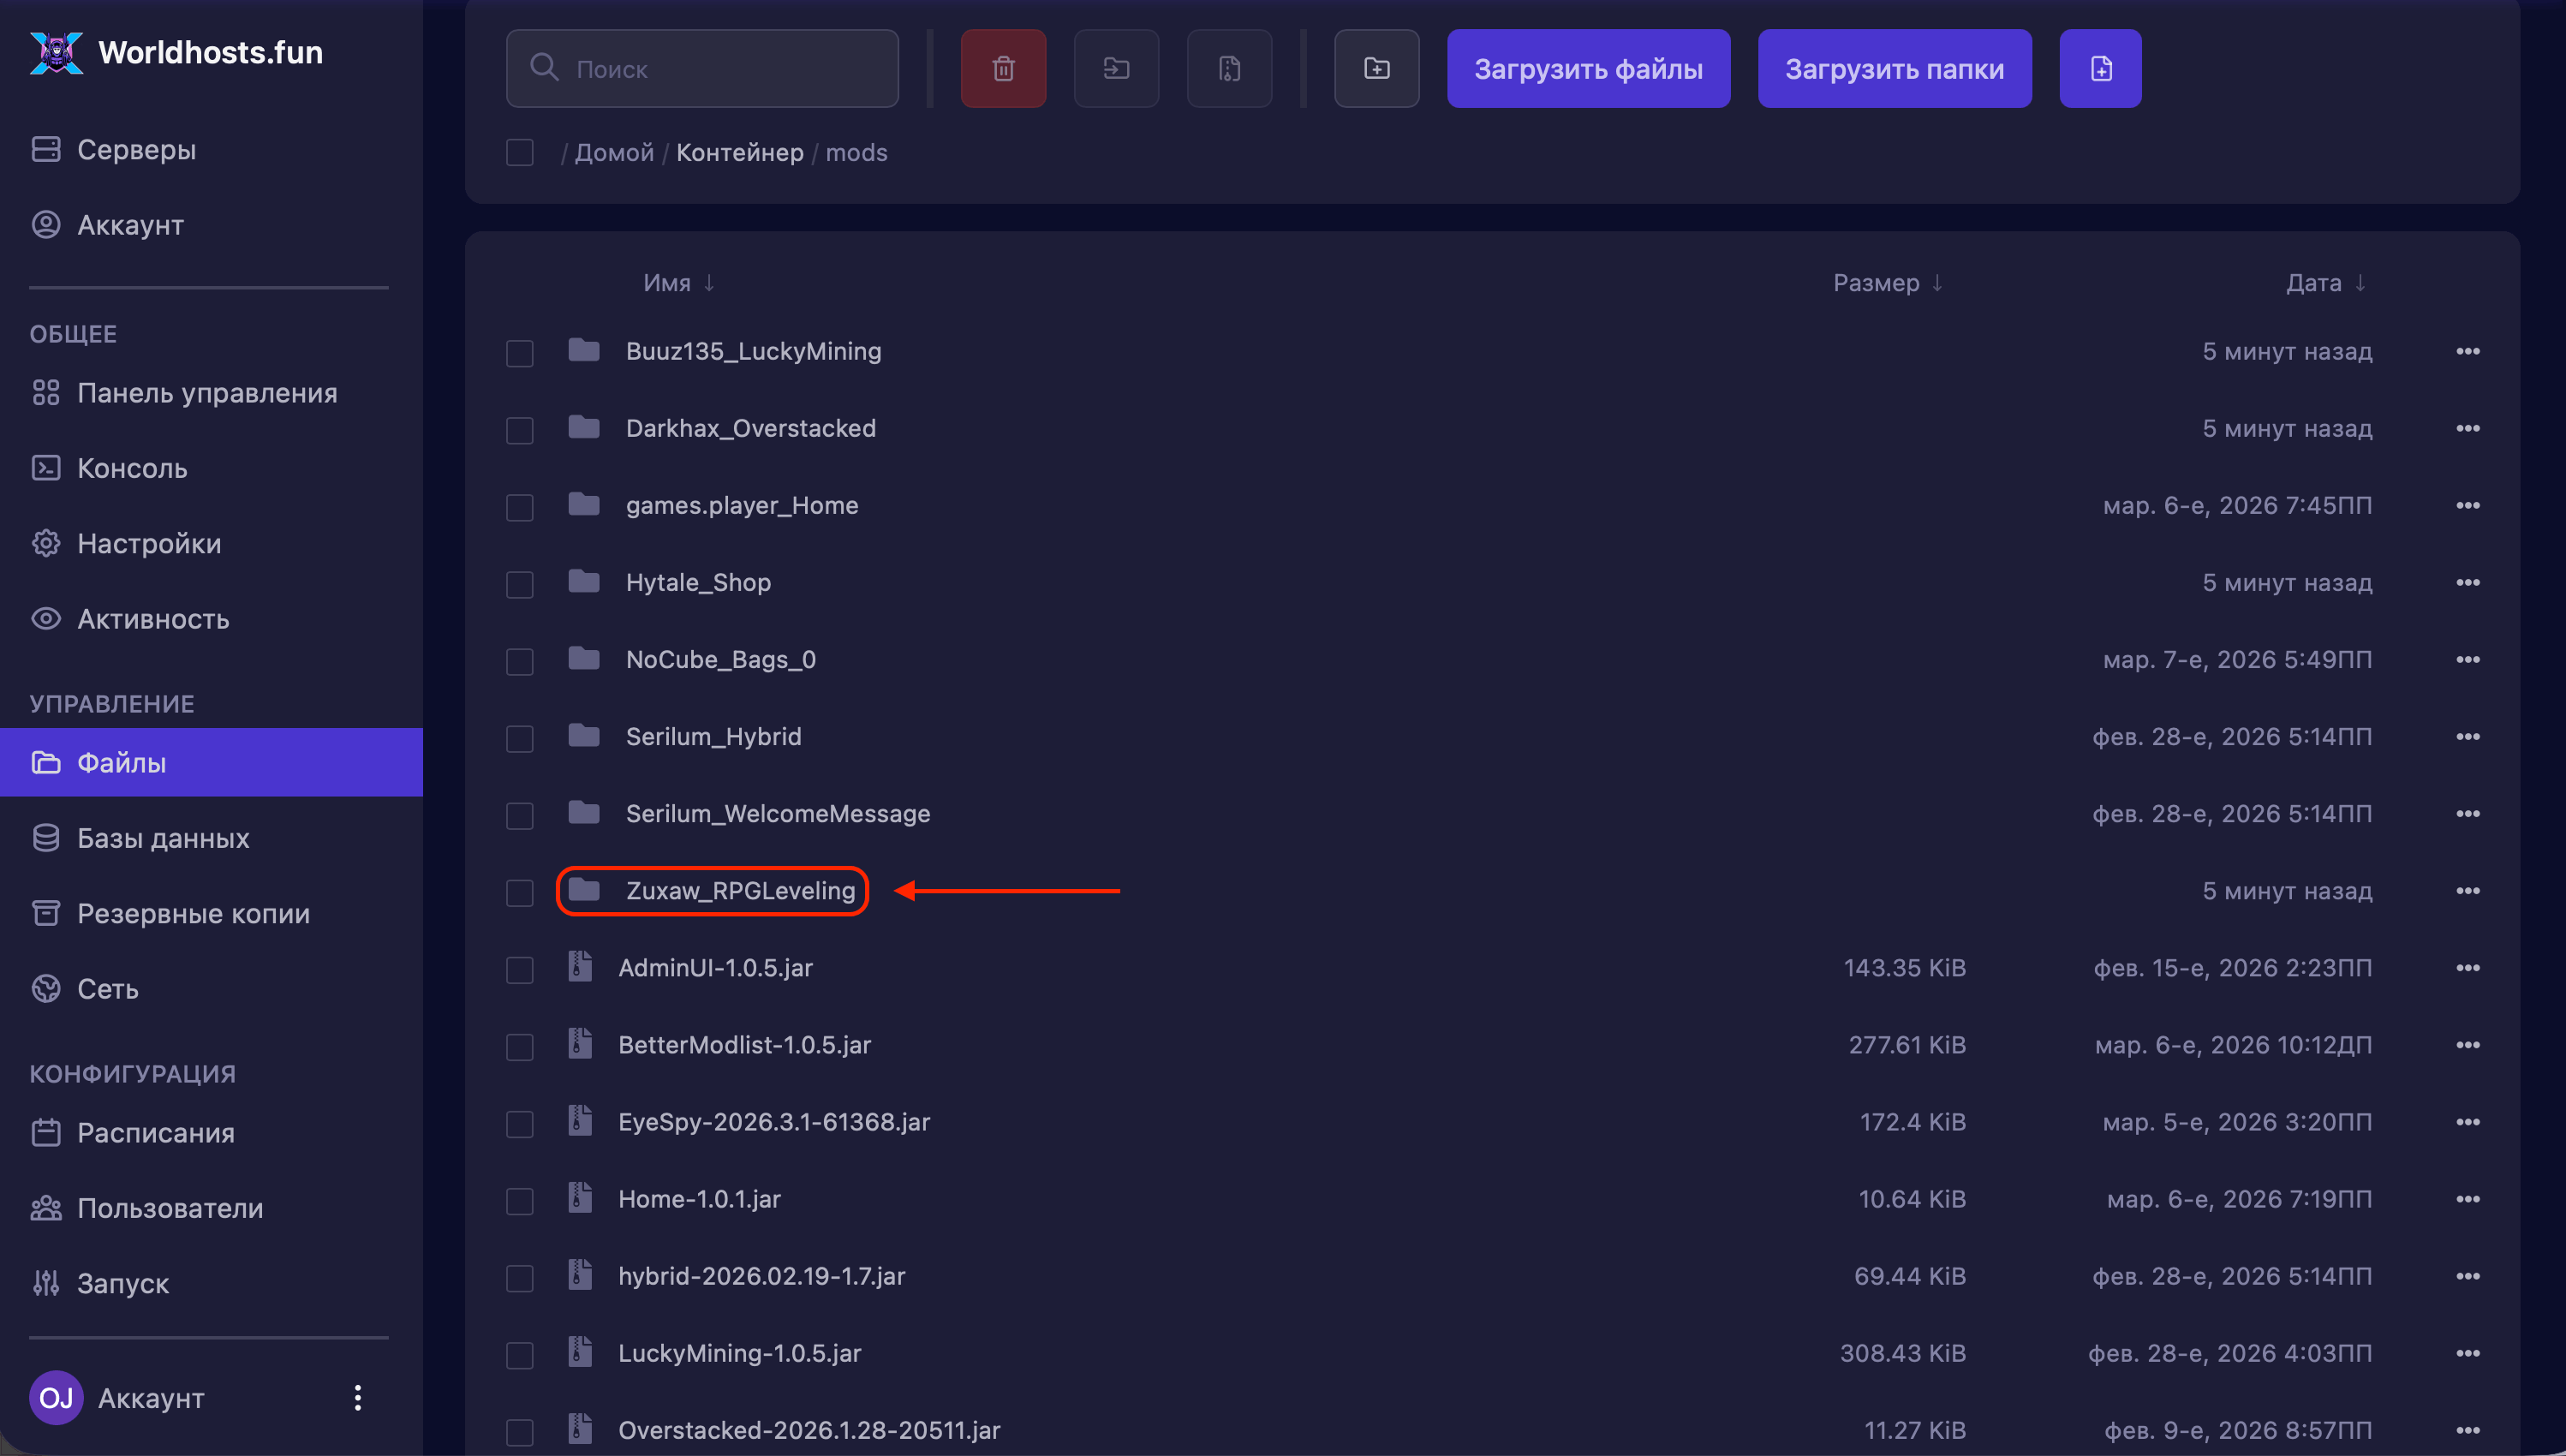
Task: Open the AdminUI-1.0.5.jar file
Action: click(715, 967)
